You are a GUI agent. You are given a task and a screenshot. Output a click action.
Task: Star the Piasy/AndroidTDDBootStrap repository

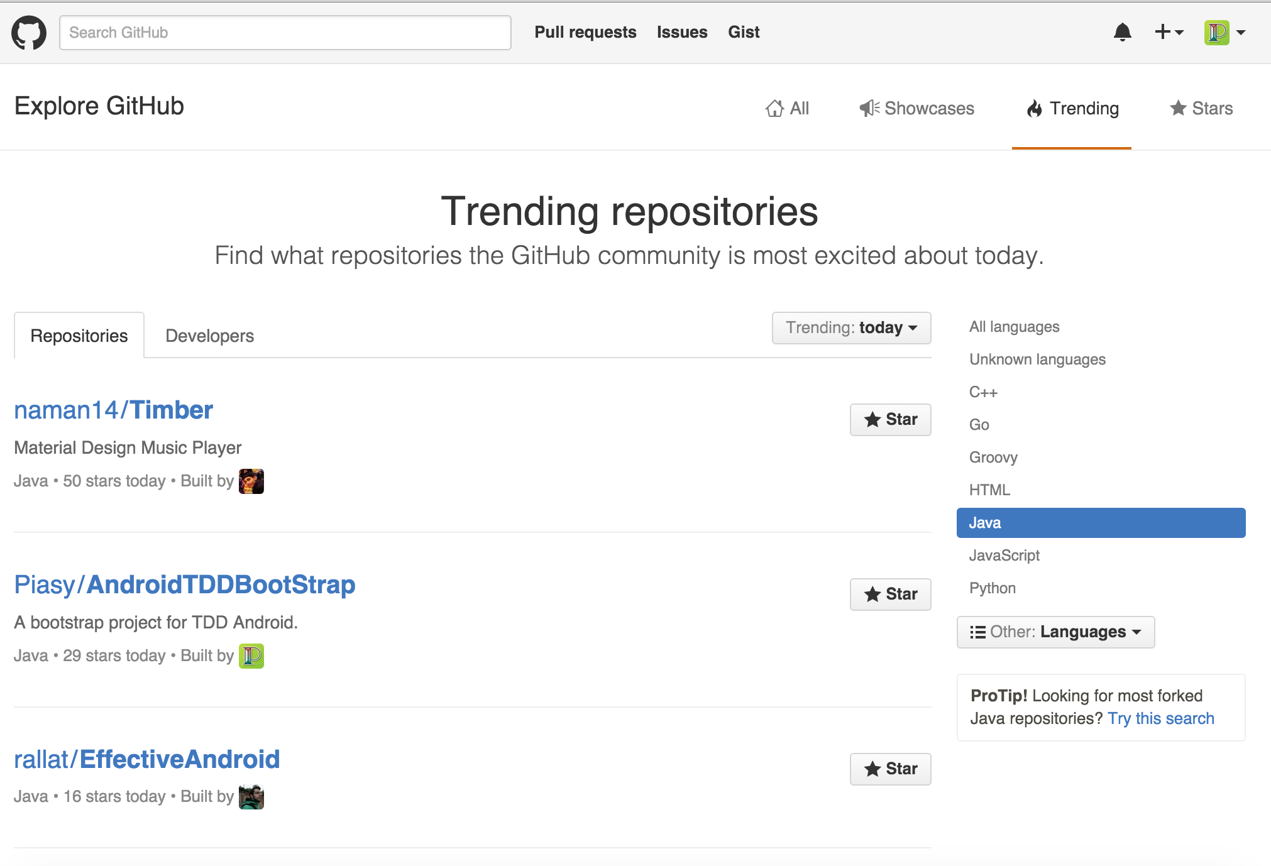890,595
